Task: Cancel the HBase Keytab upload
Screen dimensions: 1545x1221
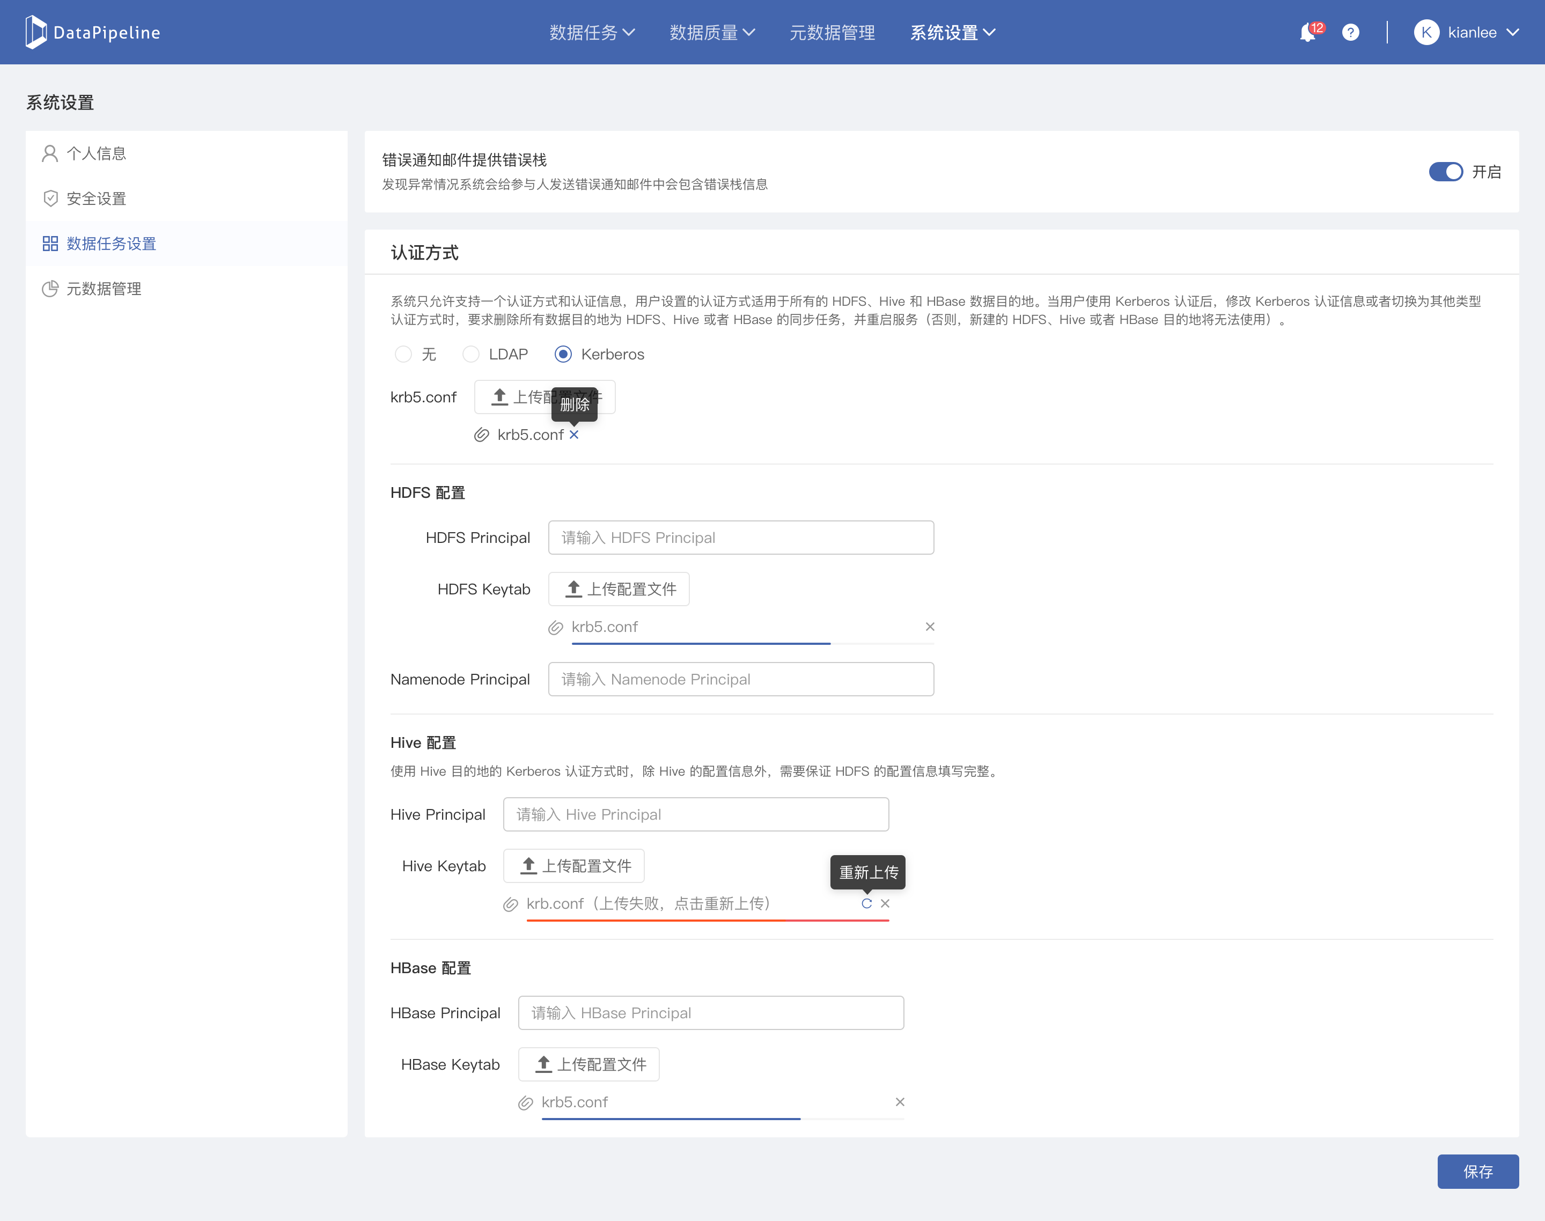Action: 900,1102
